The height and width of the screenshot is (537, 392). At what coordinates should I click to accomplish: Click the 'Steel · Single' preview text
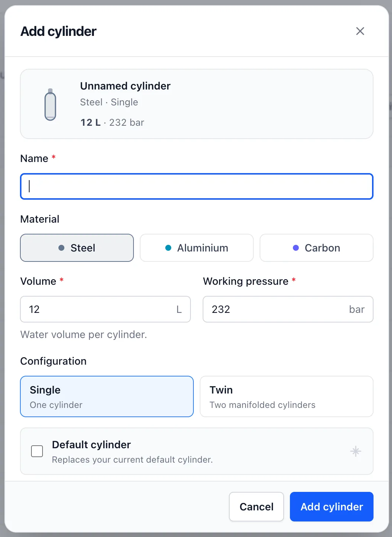109,102
